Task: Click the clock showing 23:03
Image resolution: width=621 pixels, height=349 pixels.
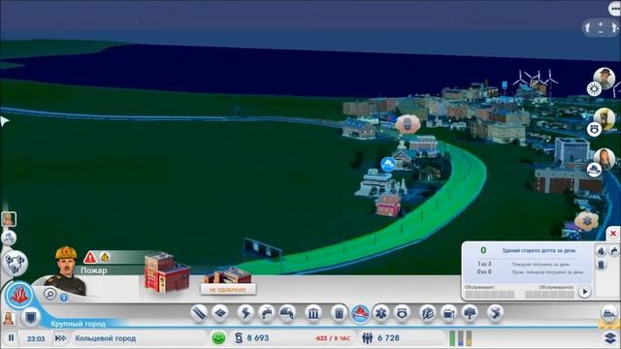Action: 36,338
